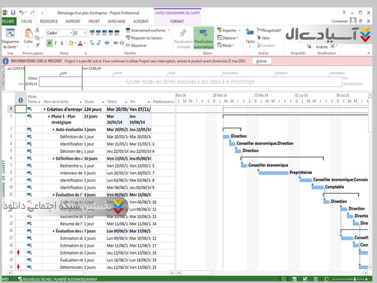
Task: Click the Save icon in the quick access toolbar
Action: (13, 12)
